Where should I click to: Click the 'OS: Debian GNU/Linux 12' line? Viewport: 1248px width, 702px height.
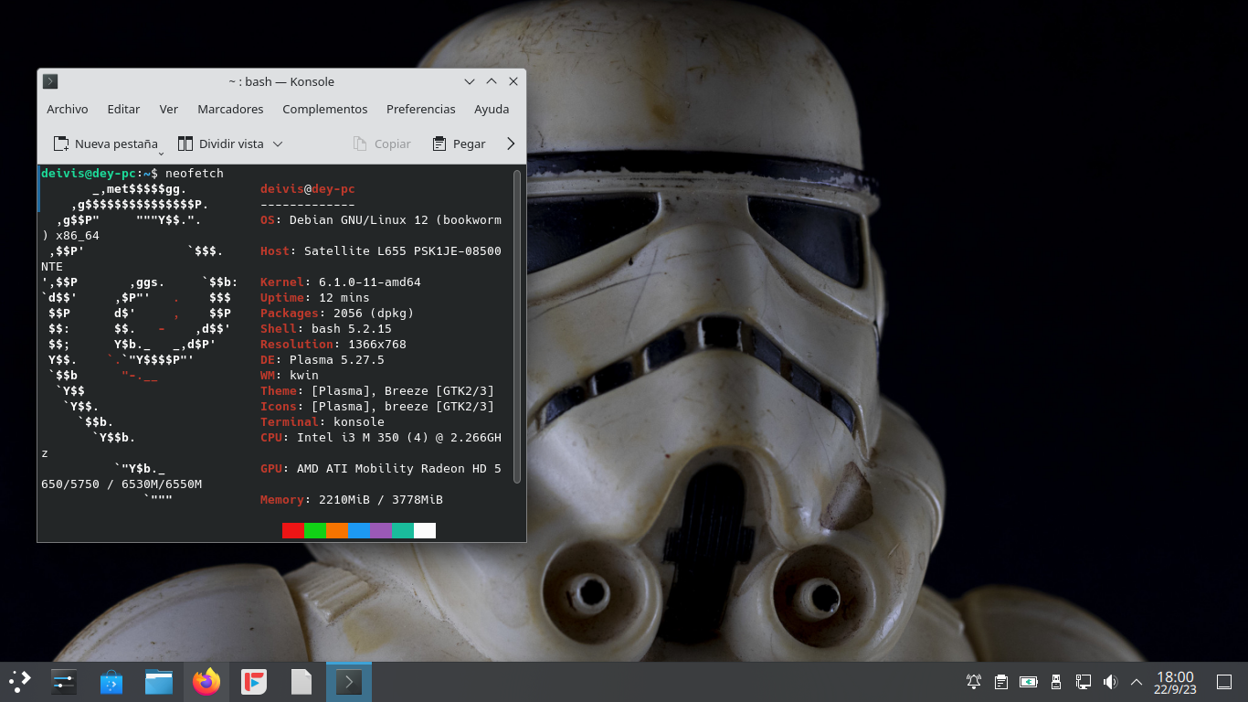pos(381,219)
